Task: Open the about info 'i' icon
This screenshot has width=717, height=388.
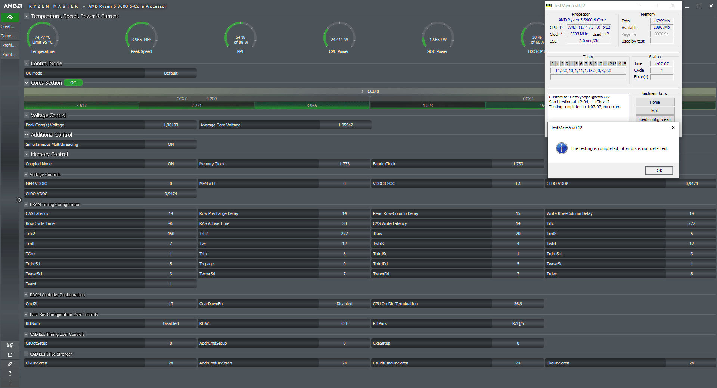Action: click(10, 383)
